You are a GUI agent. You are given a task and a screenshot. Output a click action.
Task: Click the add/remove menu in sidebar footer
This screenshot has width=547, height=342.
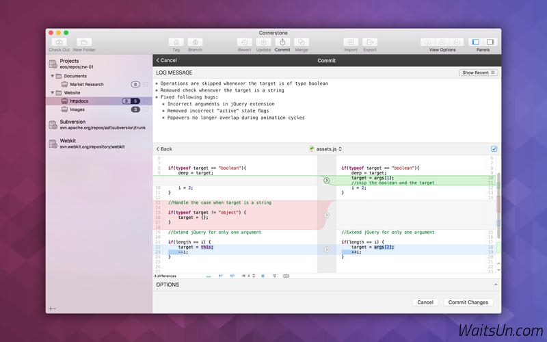(x=53, y=308)
